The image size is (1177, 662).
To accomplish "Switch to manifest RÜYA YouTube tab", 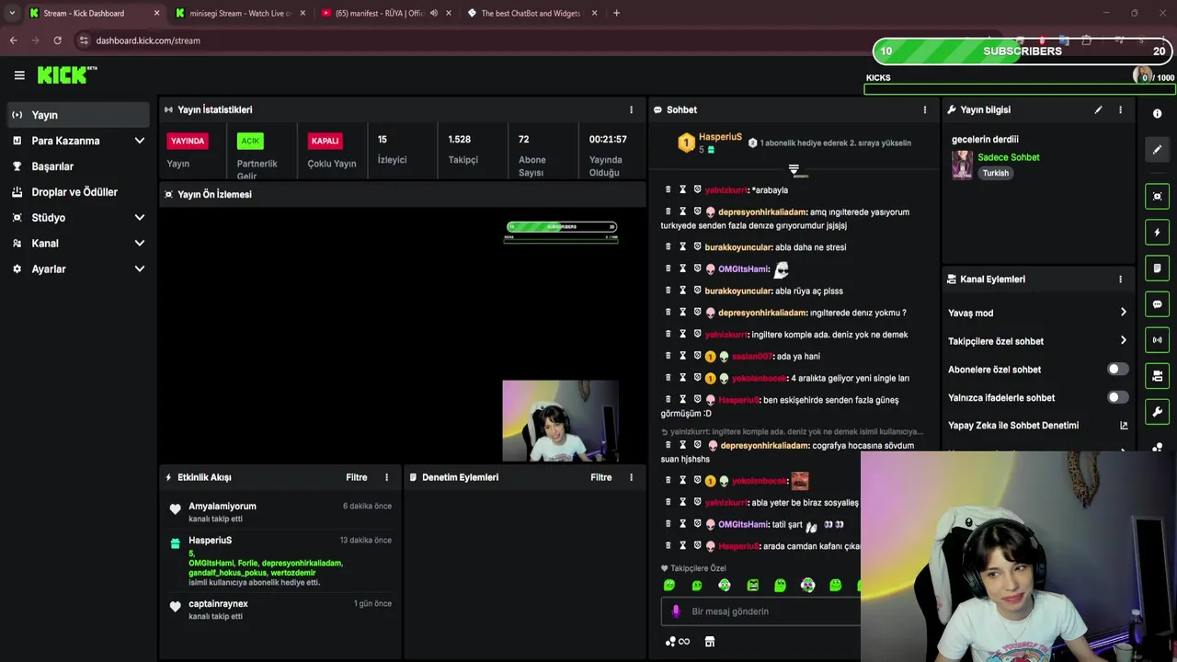I will (x=386, y=13).
